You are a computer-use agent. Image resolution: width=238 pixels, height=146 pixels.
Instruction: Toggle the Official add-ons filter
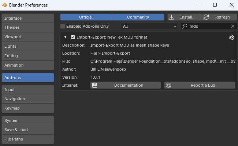86,17
